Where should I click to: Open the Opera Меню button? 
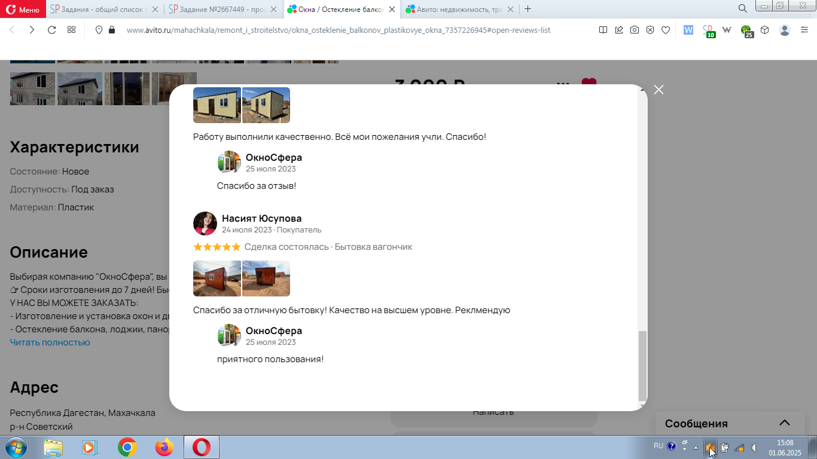click(23, 9)
